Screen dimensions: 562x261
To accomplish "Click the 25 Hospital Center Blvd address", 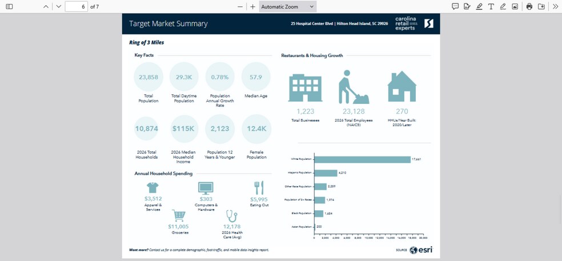I will 339,23.
